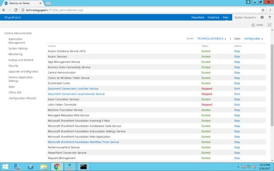This screenshot has width=274, height=171.
Task: Stop Managed Metadata Web Service
Action: click(x=237, y=115)
